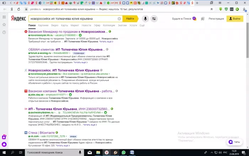Open Alice assistant purple circle in sidebar

tap(4, 144)
